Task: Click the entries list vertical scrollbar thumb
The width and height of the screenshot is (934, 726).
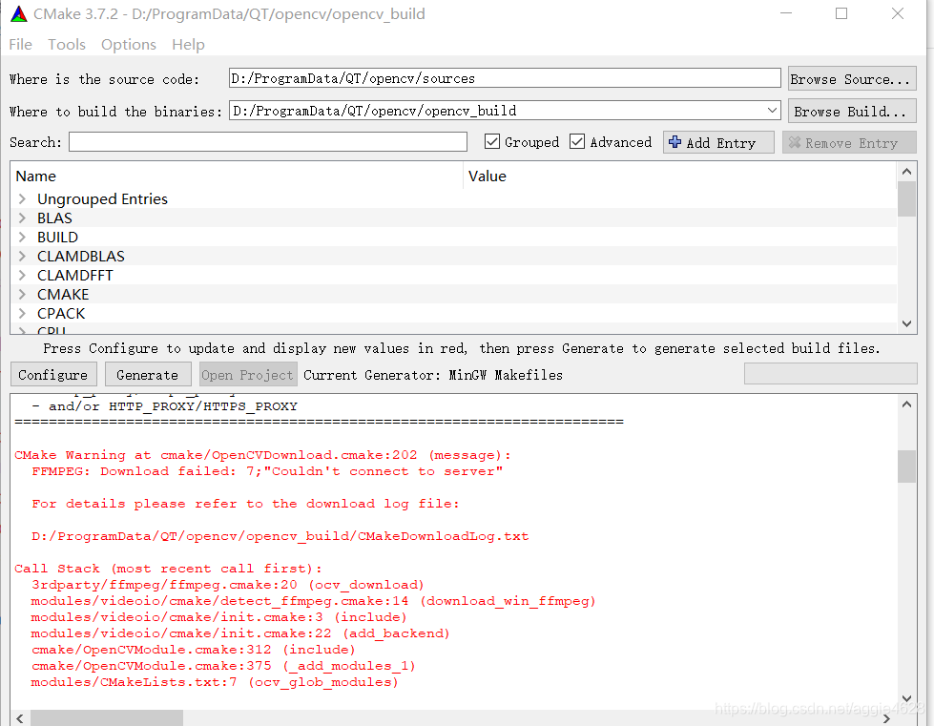Action: (906, 199)
